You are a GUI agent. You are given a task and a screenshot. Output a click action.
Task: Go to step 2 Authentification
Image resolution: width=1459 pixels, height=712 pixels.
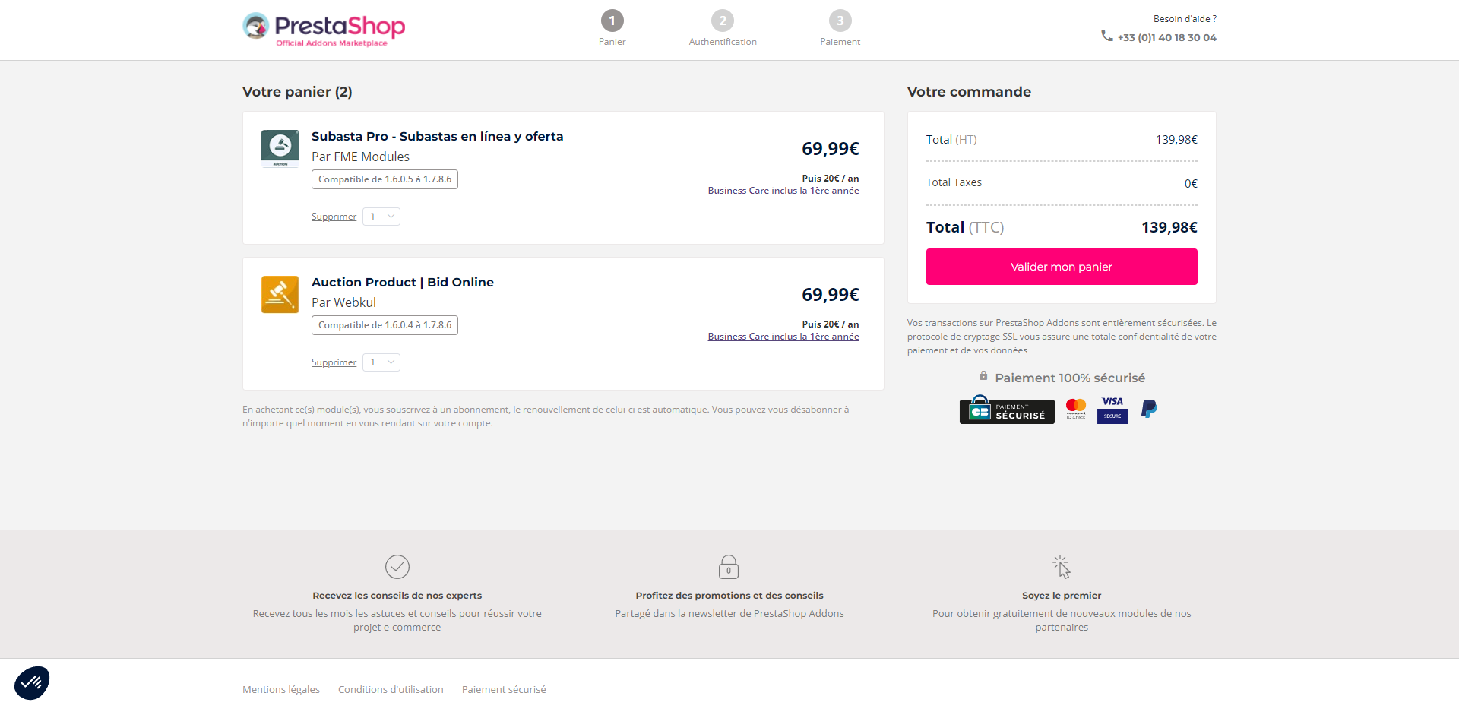pos(723,21)
